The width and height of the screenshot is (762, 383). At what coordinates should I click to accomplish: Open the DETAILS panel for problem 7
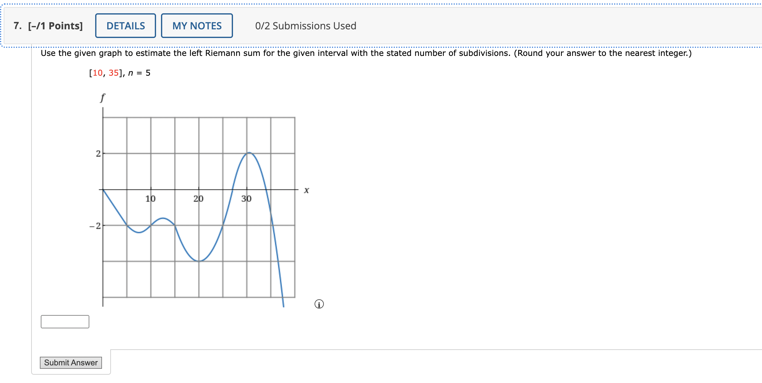click(125, 26)
